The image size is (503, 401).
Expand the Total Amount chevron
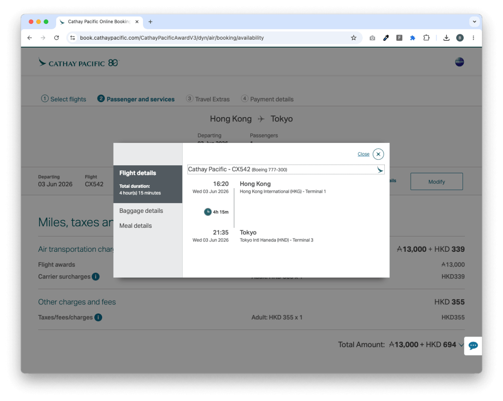click(461, 345)
